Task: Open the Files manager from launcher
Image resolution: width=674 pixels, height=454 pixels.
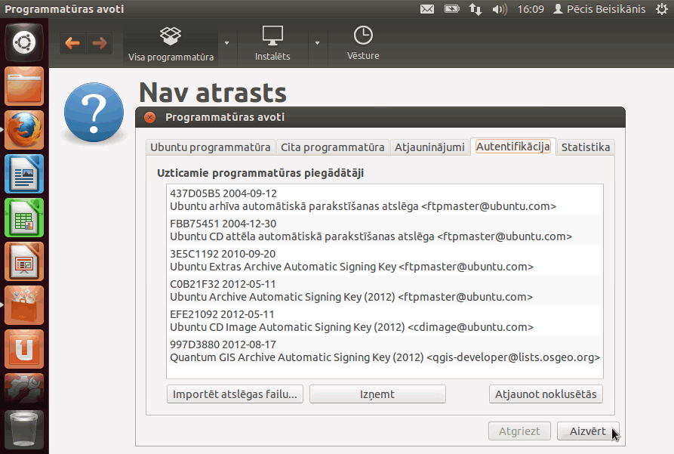Action: tap(24, 87)
